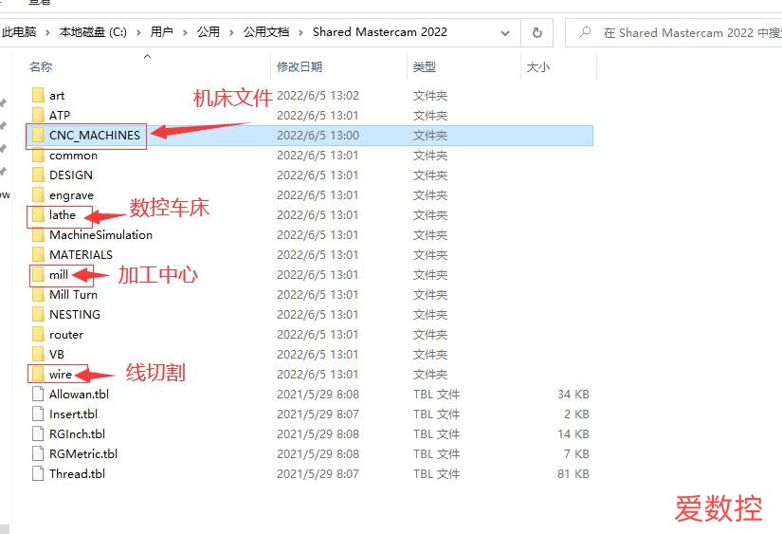Select the RGInch.tbl file name
This screenshot has width=782, height=534.
click(78, 434)
